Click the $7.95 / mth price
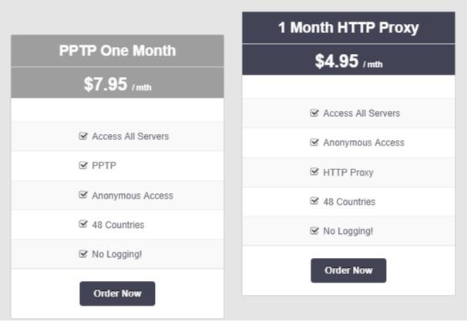This screenshot has width=467, height=321. tap(117, 84)
